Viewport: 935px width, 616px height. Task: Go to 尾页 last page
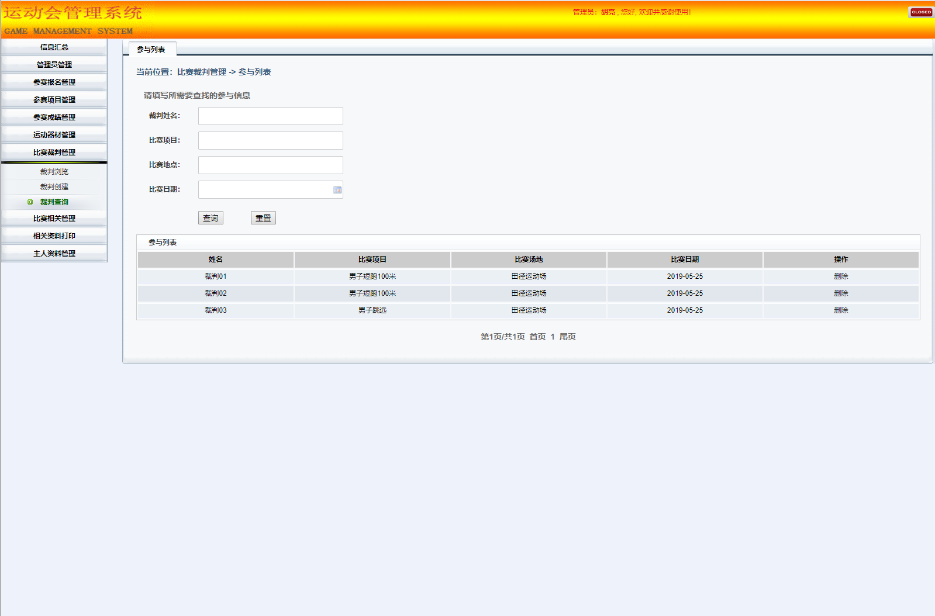pyautogui.click(x=567, y=337)
